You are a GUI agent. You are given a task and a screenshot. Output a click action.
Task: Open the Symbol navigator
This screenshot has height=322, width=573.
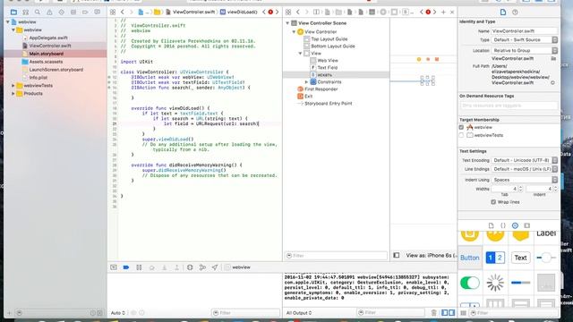pyautogui.click(x=26, y=12)
